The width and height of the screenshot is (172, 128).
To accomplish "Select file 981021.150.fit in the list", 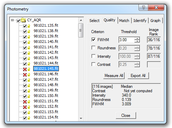I will tap(46, 96).
